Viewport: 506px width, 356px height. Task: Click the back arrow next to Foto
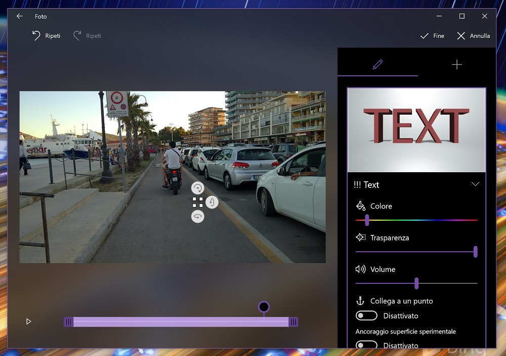[x=19, y=16]
